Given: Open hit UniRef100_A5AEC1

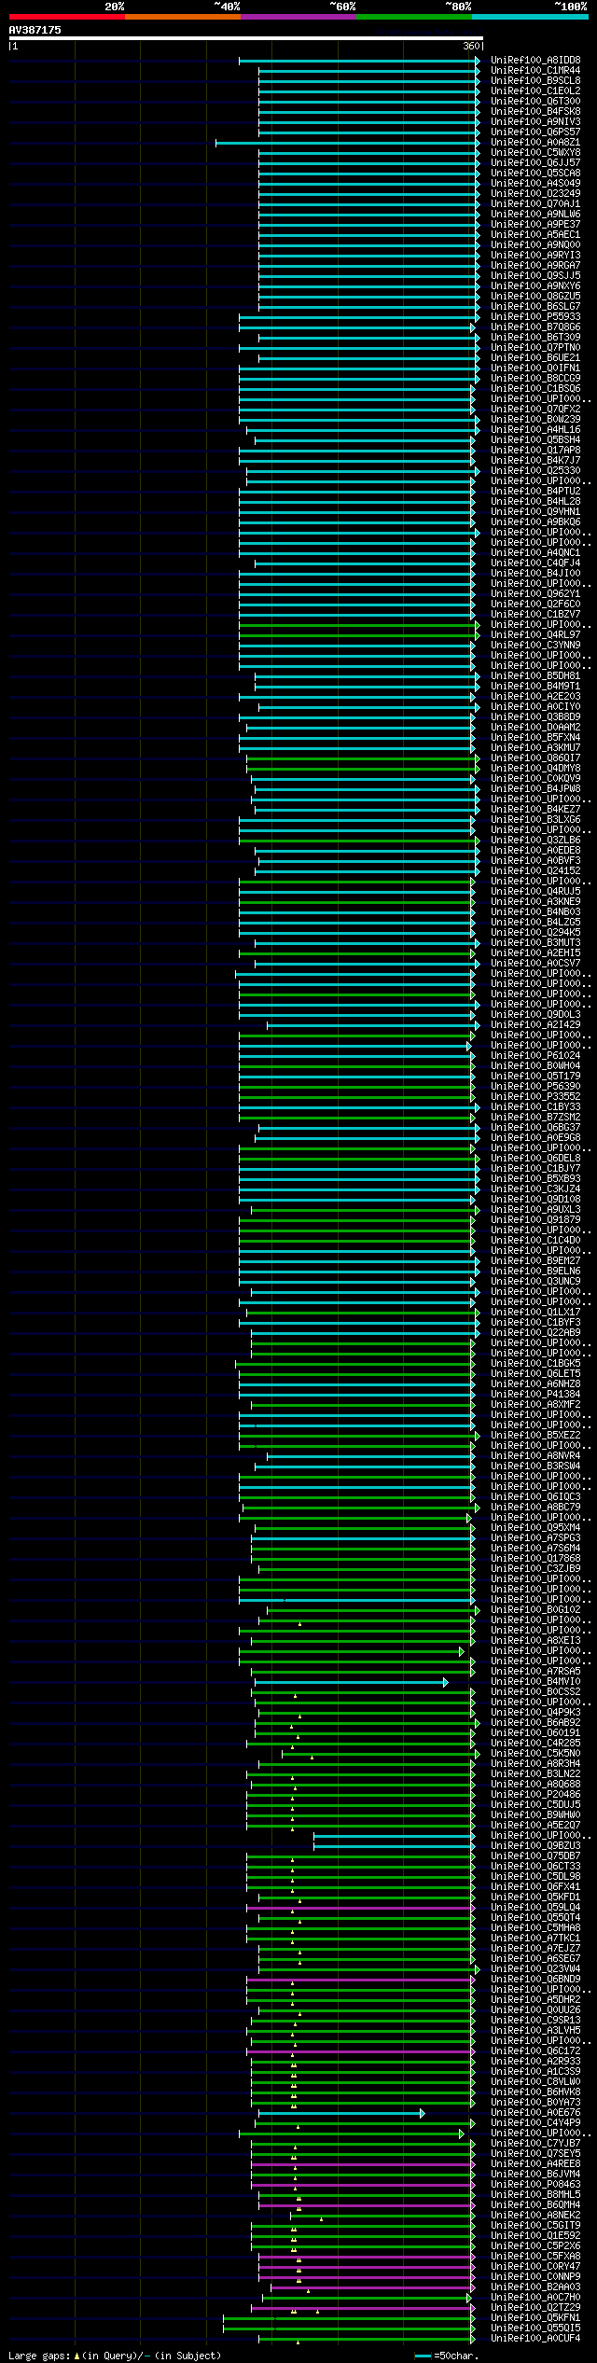Looking at the screenshot, I should [x=535, y=235].
